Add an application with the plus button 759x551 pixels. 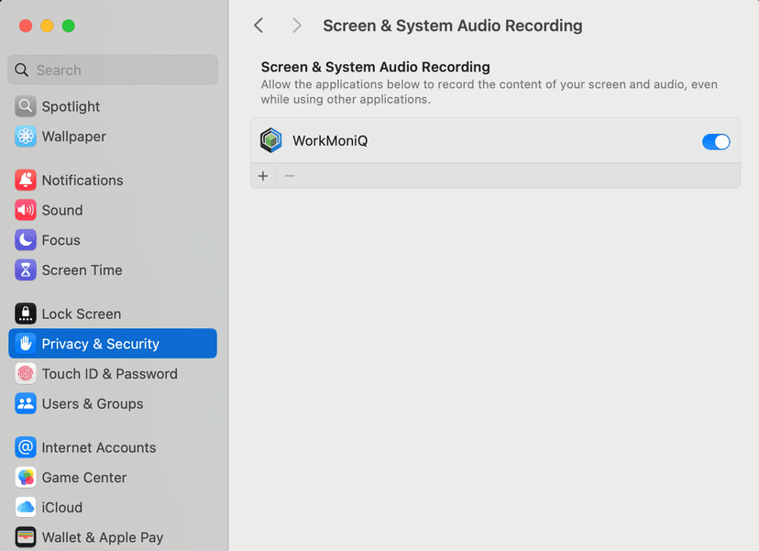pyautogui.click(x=263, y=176)
